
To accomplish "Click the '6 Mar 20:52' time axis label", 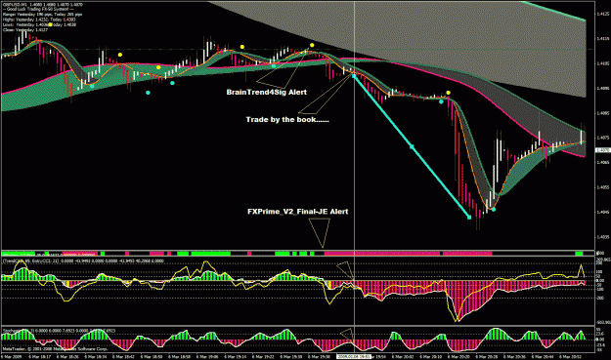I will click(570, 356).
